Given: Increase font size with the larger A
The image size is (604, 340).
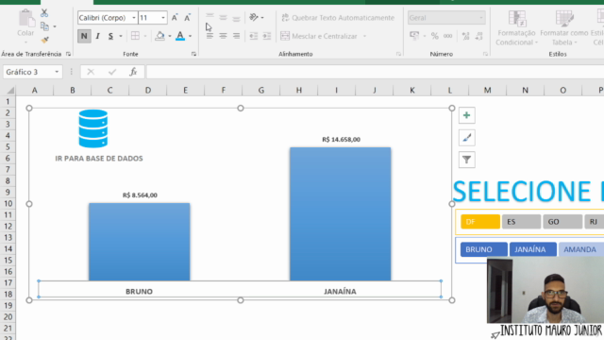Looking at the screenshot, I should [175, 18].
